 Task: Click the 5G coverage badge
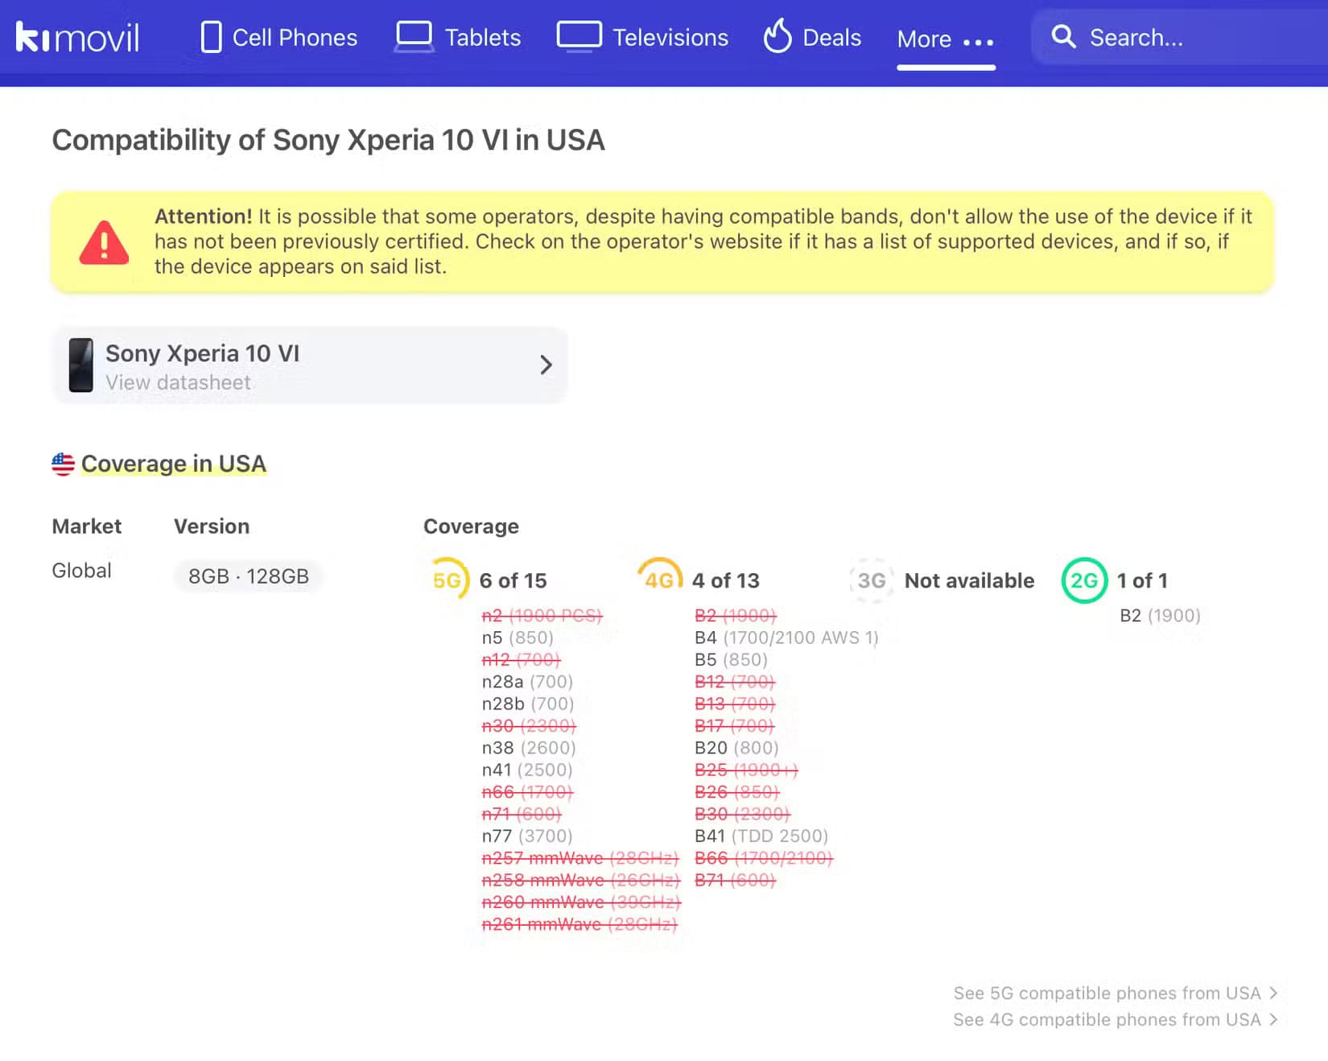(447, 580)
